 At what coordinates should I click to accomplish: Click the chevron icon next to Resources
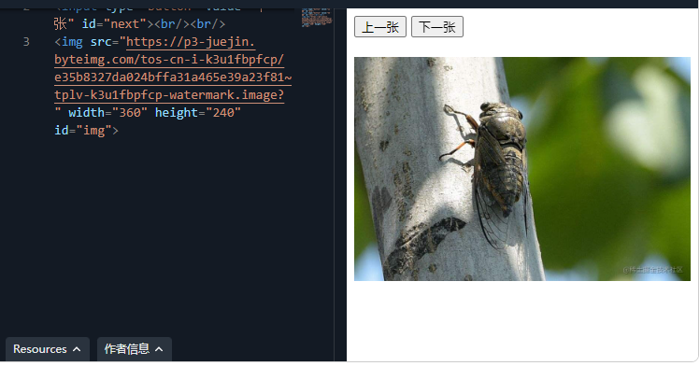click(77, 349)
